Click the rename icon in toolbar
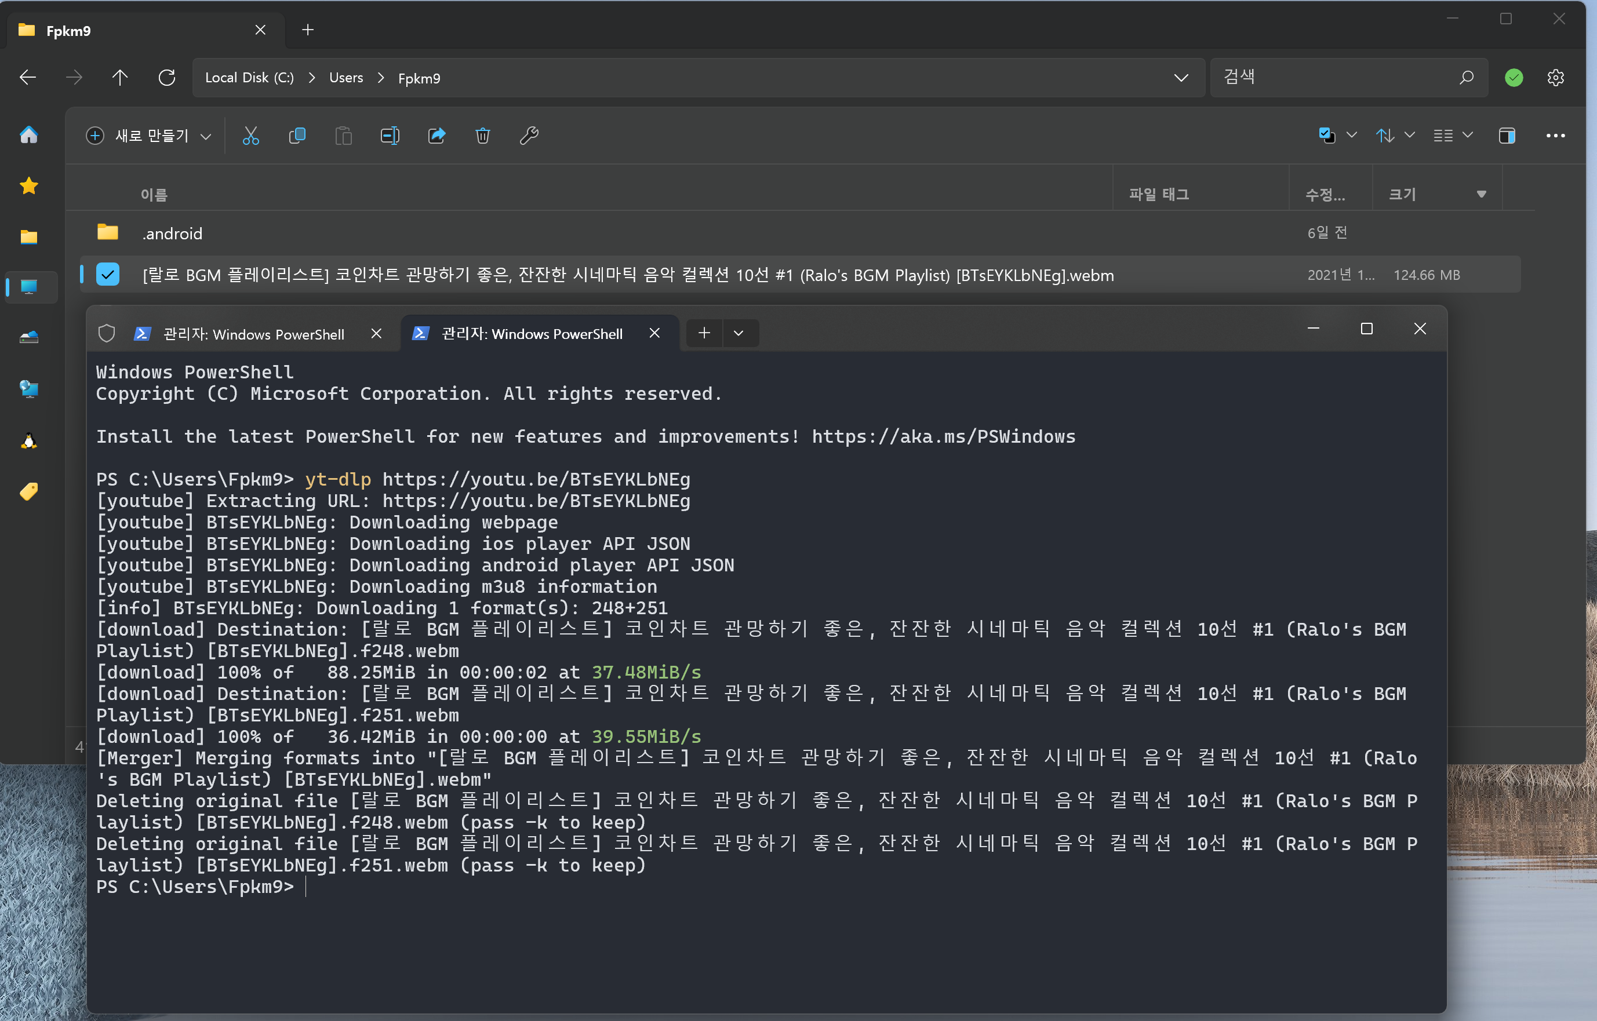The height and width of the screenshot is (1021, 1597). (x=390, y=136)
